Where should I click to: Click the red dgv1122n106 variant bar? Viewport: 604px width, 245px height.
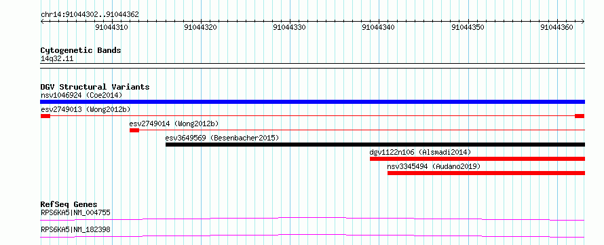(x=477, y=159)
